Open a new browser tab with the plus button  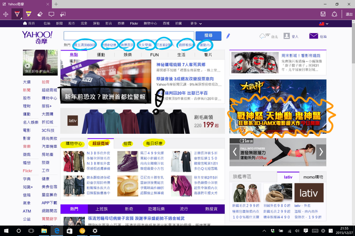56,4
